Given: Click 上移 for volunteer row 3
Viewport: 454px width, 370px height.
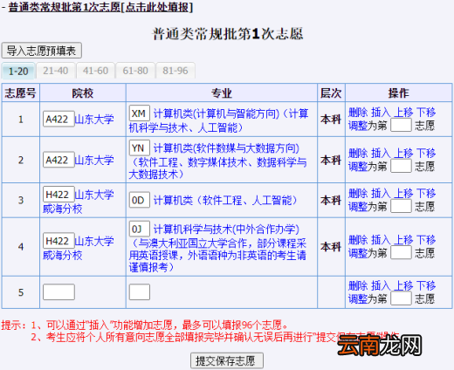Looking at the screenshot, I should [403, 193].
